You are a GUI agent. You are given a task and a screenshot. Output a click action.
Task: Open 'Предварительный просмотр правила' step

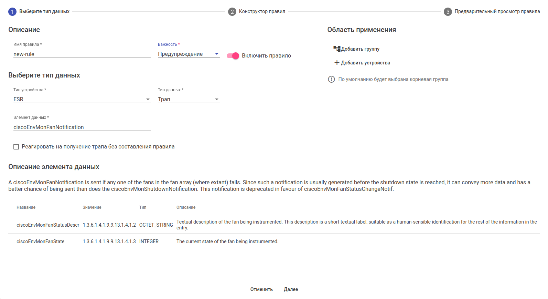pyautogui.click(x=497, y=12)
